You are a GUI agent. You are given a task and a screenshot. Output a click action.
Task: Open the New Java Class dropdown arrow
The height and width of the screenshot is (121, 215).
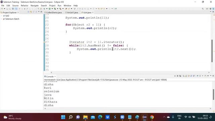(x=72, y=9)
